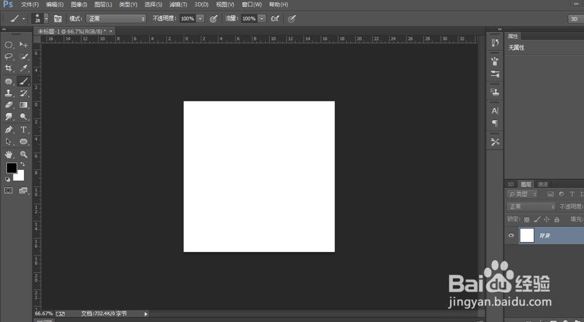Image resolution: width=584 pixels, height=322 pixels.
Task: Swap foreground and background colors
Action: pos(23,164)
